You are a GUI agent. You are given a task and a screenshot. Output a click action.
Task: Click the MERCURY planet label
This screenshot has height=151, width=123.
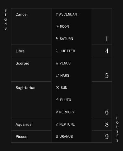pos(67,112)
